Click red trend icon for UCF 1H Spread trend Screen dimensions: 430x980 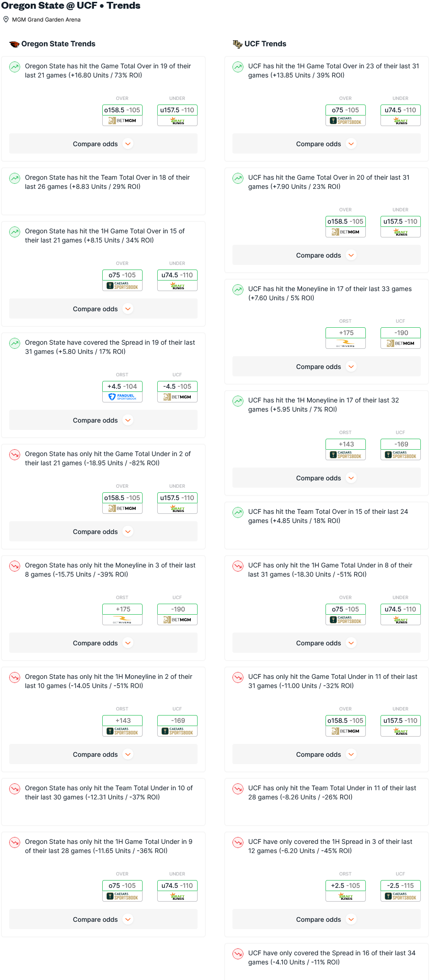pos(238,842)
